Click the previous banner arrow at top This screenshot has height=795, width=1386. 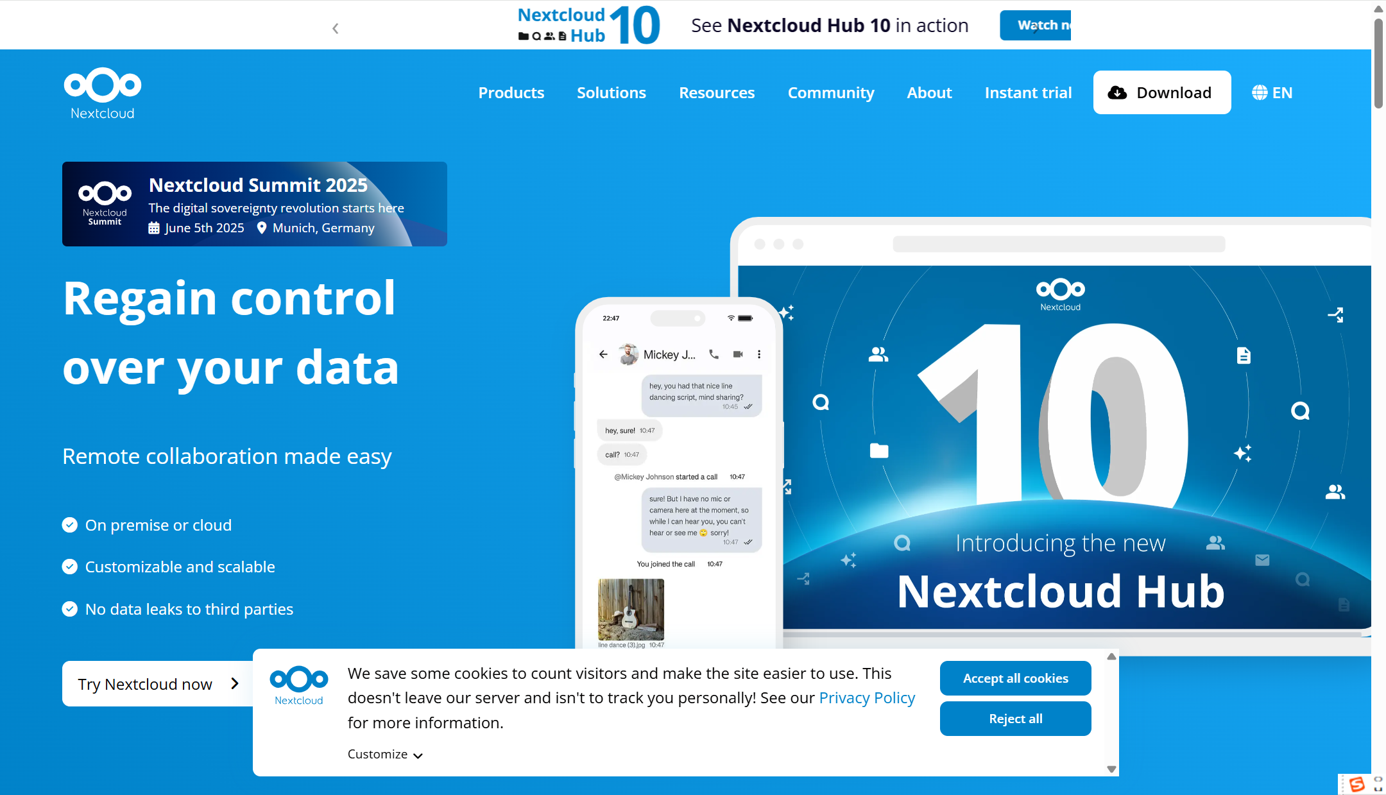tap(336, 28)
